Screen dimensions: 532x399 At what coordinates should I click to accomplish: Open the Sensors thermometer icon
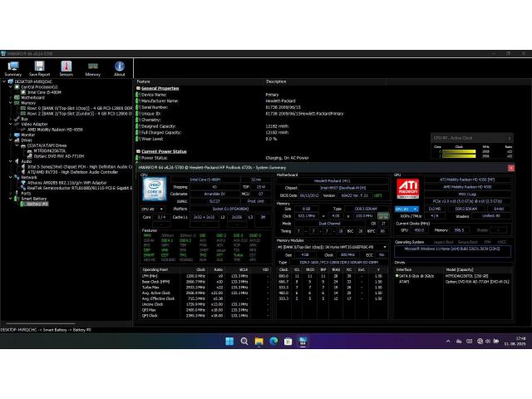[66, 68]
